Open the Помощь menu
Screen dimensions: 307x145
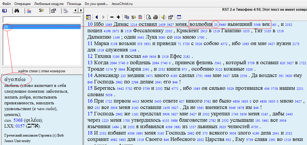click(74, 4)
